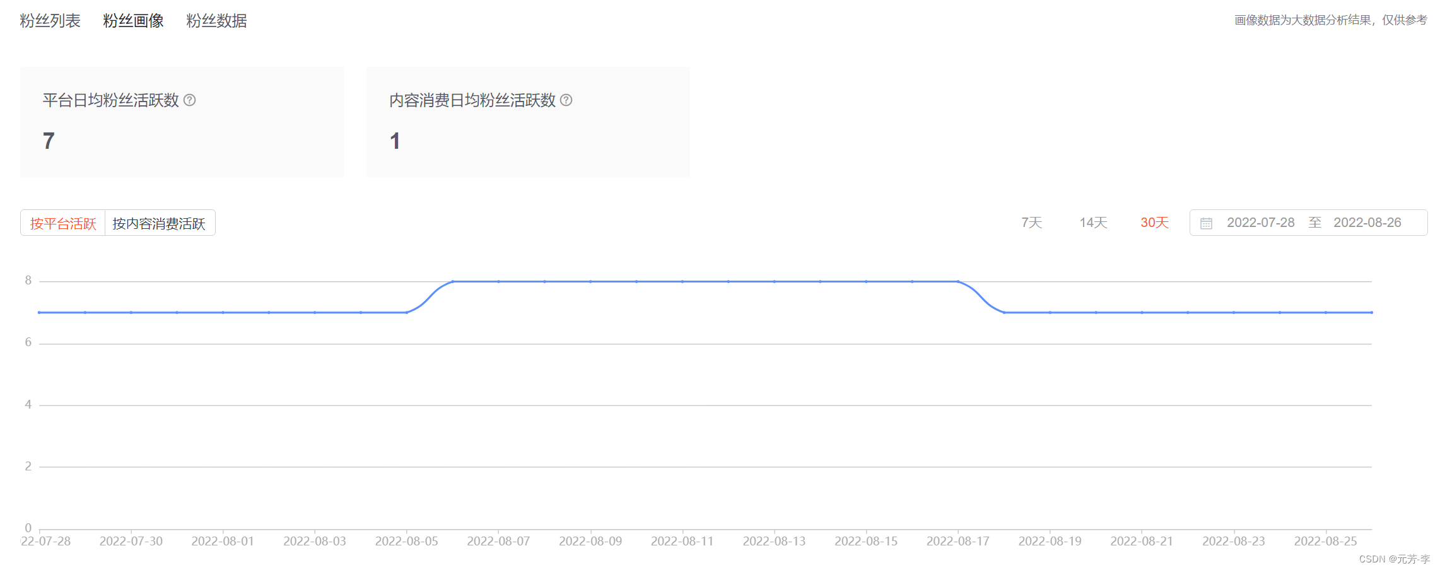Click the 2022-08-21 axis label
Viewport: 1440px width, 570px height.
pos(1142,541)
